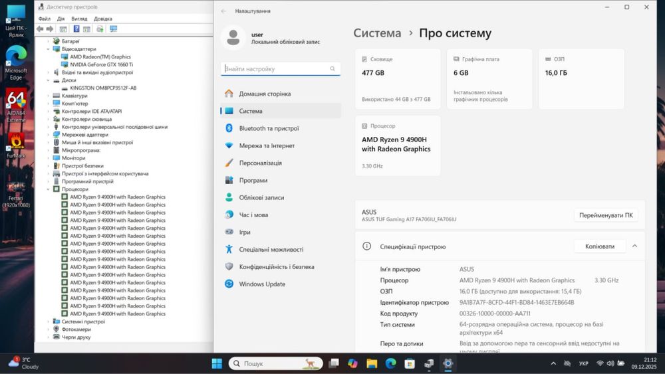
Task: Click the Copy (Копіювати) specifications button
Action: [x=600, y=246]
